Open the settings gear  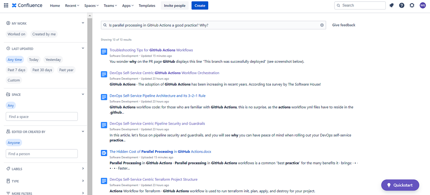point(412,5)
